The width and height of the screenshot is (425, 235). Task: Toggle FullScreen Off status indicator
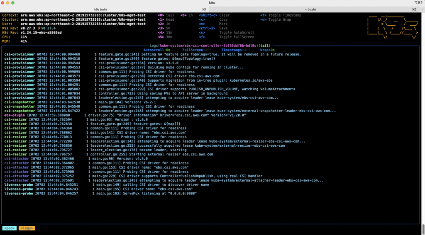pos(197,50)
